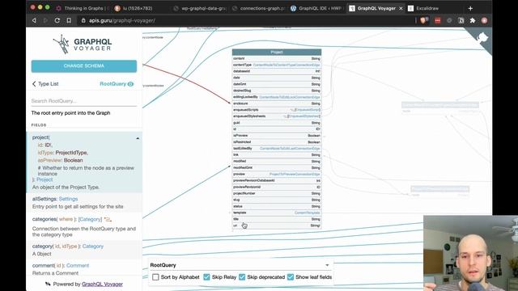Screen dimensions: 518x291
Task: Click the profile avatar icon in toolbar
Action: click(x=484, y=20)
